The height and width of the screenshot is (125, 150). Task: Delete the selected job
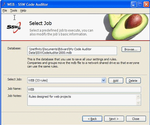click(x=133, y=81)
